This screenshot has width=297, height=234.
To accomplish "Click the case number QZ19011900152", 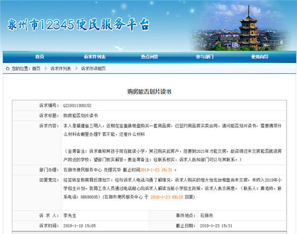I will click(x=77, y=106).
